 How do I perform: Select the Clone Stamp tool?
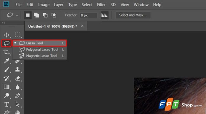point(17,70)
